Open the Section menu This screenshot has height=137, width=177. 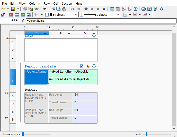tap(67, 4)
